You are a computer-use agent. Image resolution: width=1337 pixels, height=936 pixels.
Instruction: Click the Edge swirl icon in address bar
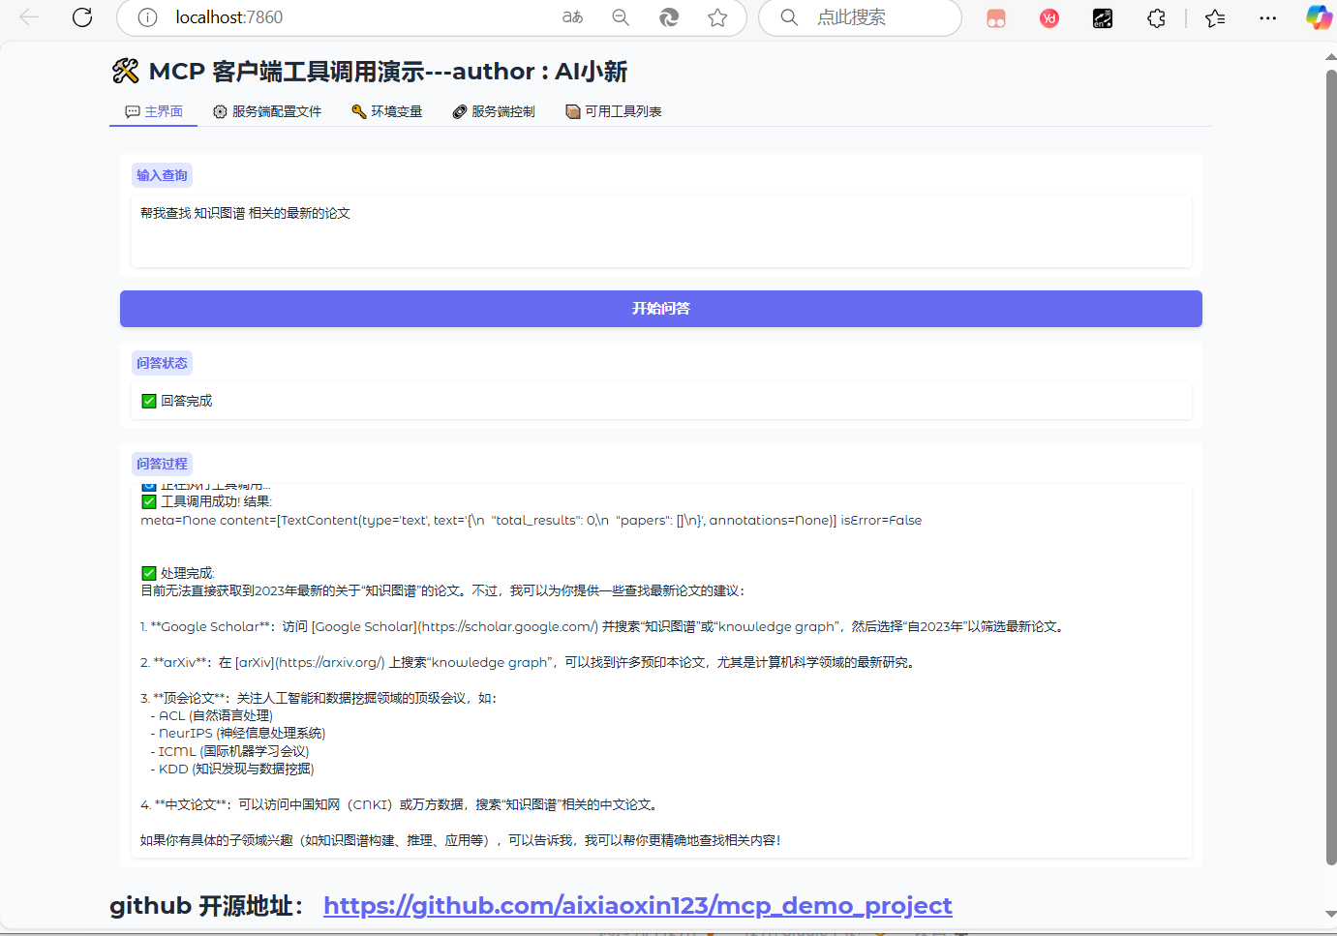(x=669, y=17)
